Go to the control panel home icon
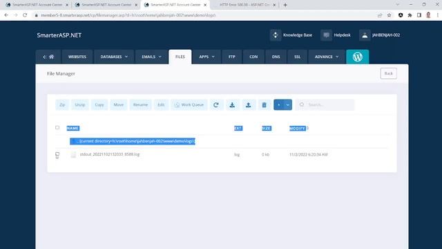The height and width of the screenshot is (249, 442). point(52,57)
